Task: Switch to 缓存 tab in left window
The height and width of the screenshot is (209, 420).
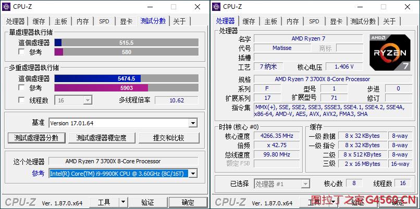Action: pyautogui.click(x=39, y=21)
